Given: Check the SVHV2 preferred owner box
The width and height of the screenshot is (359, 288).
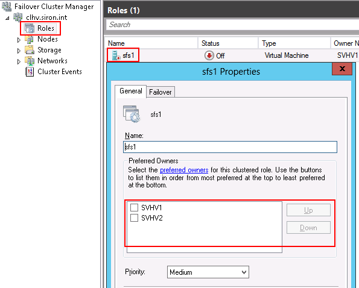Looking at the screenshot, I should pyautogui.click(x=134, y=218).
